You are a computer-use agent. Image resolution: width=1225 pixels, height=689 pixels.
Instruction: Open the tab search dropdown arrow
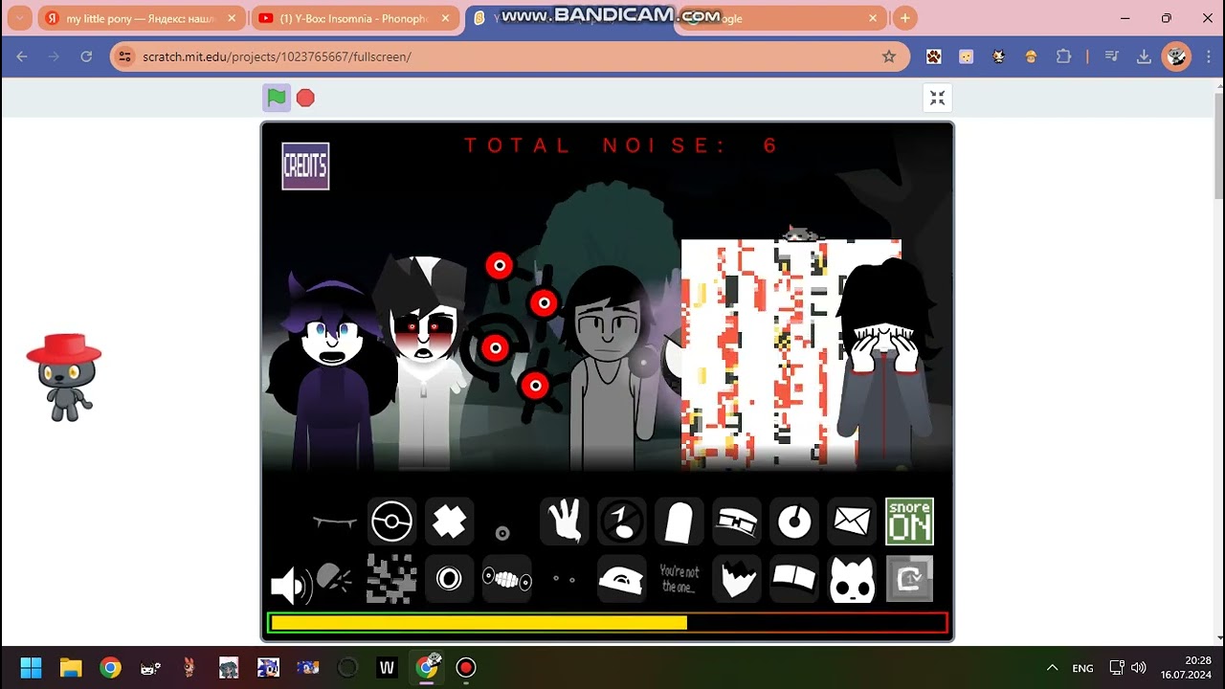(x=18, y=18)
